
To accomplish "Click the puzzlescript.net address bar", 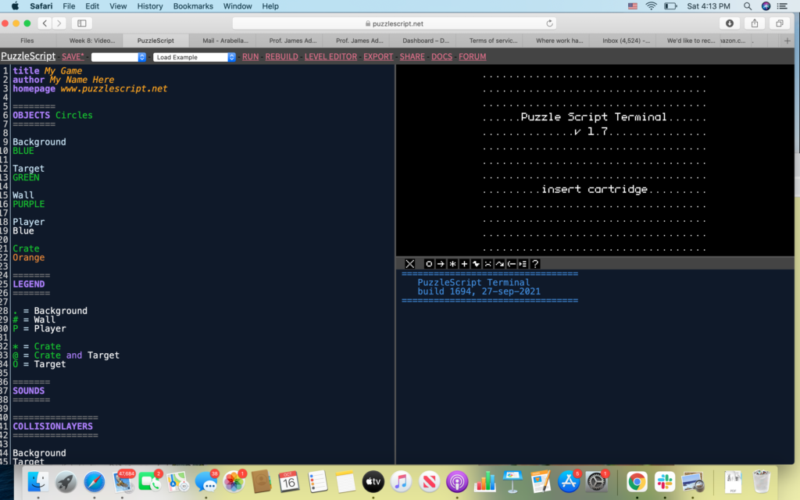I will 400,23.
